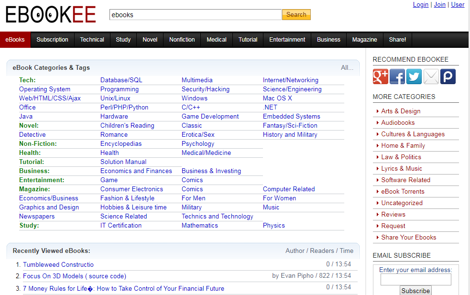Screen dimensions: 470x295
Task: Browse Fantasy/Sci-Fiction novels
Action: [290, 126]
